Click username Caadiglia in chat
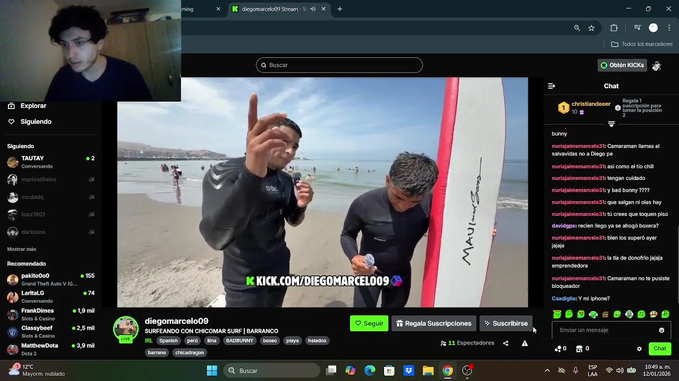The image size is (679, 381). tap(564, 299)
